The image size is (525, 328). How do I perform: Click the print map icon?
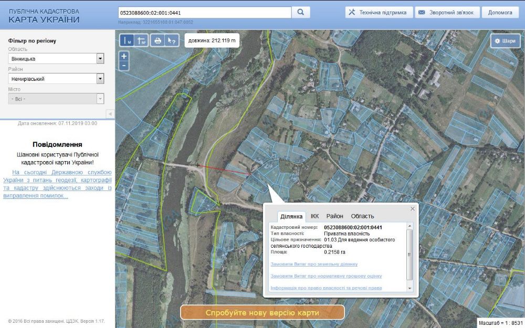point(157,40)
